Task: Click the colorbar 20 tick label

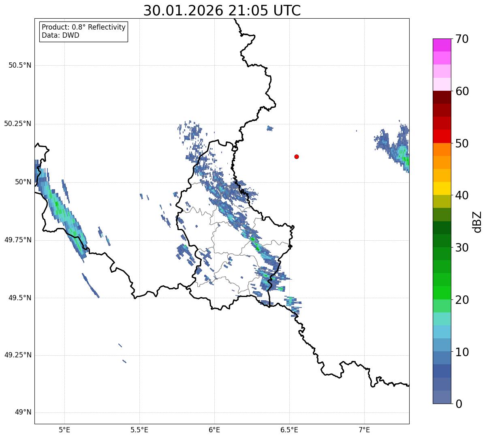Action: coord(462,300)
